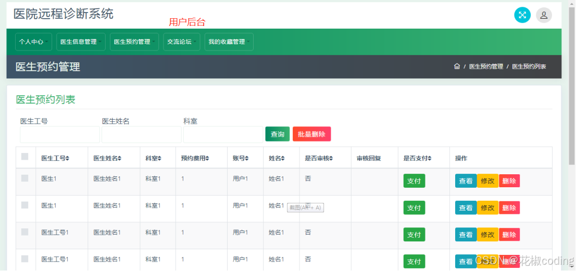The height and width of the screenshot is (271, 576).
Task: Click 删除 in the first 医生1 row
Action: click(509, 181)
